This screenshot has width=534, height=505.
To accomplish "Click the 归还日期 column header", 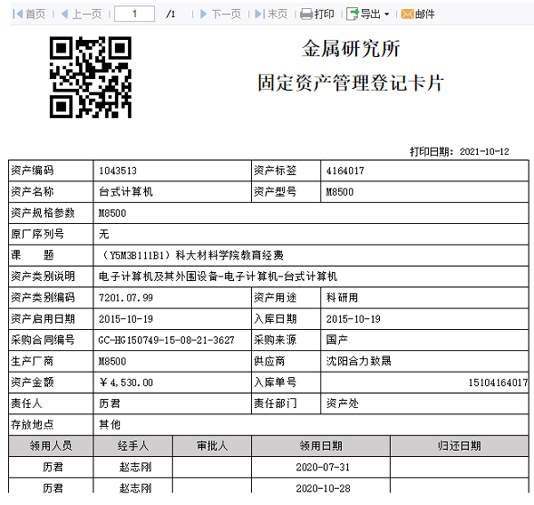I will point(458,445).
